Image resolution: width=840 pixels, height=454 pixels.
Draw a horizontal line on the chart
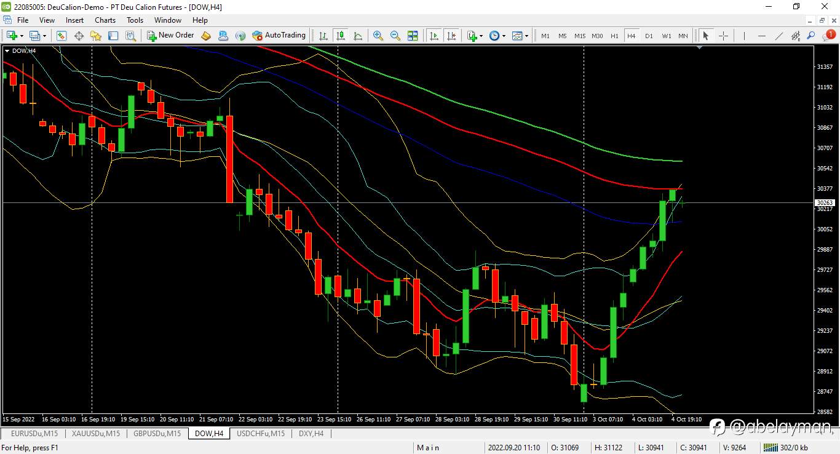point(762,36)
